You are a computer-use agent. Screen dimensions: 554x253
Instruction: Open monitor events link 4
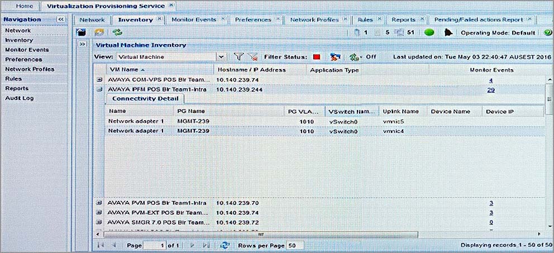coord(491,80)
